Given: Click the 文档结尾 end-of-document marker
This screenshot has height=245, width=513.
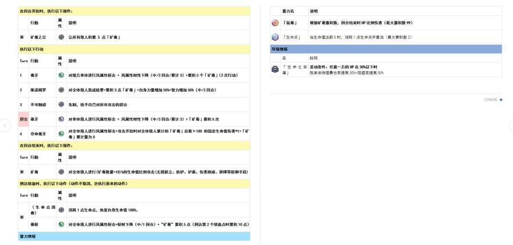Looking at the screenshot, I should 493,99.
